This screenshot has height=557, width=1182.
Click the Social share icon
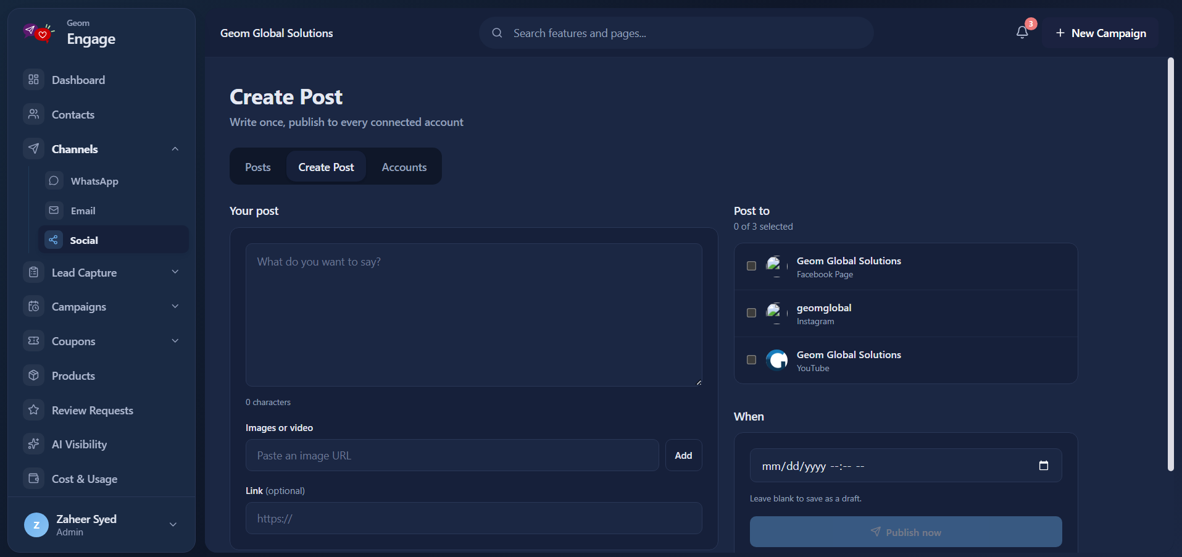coord(54,240)
